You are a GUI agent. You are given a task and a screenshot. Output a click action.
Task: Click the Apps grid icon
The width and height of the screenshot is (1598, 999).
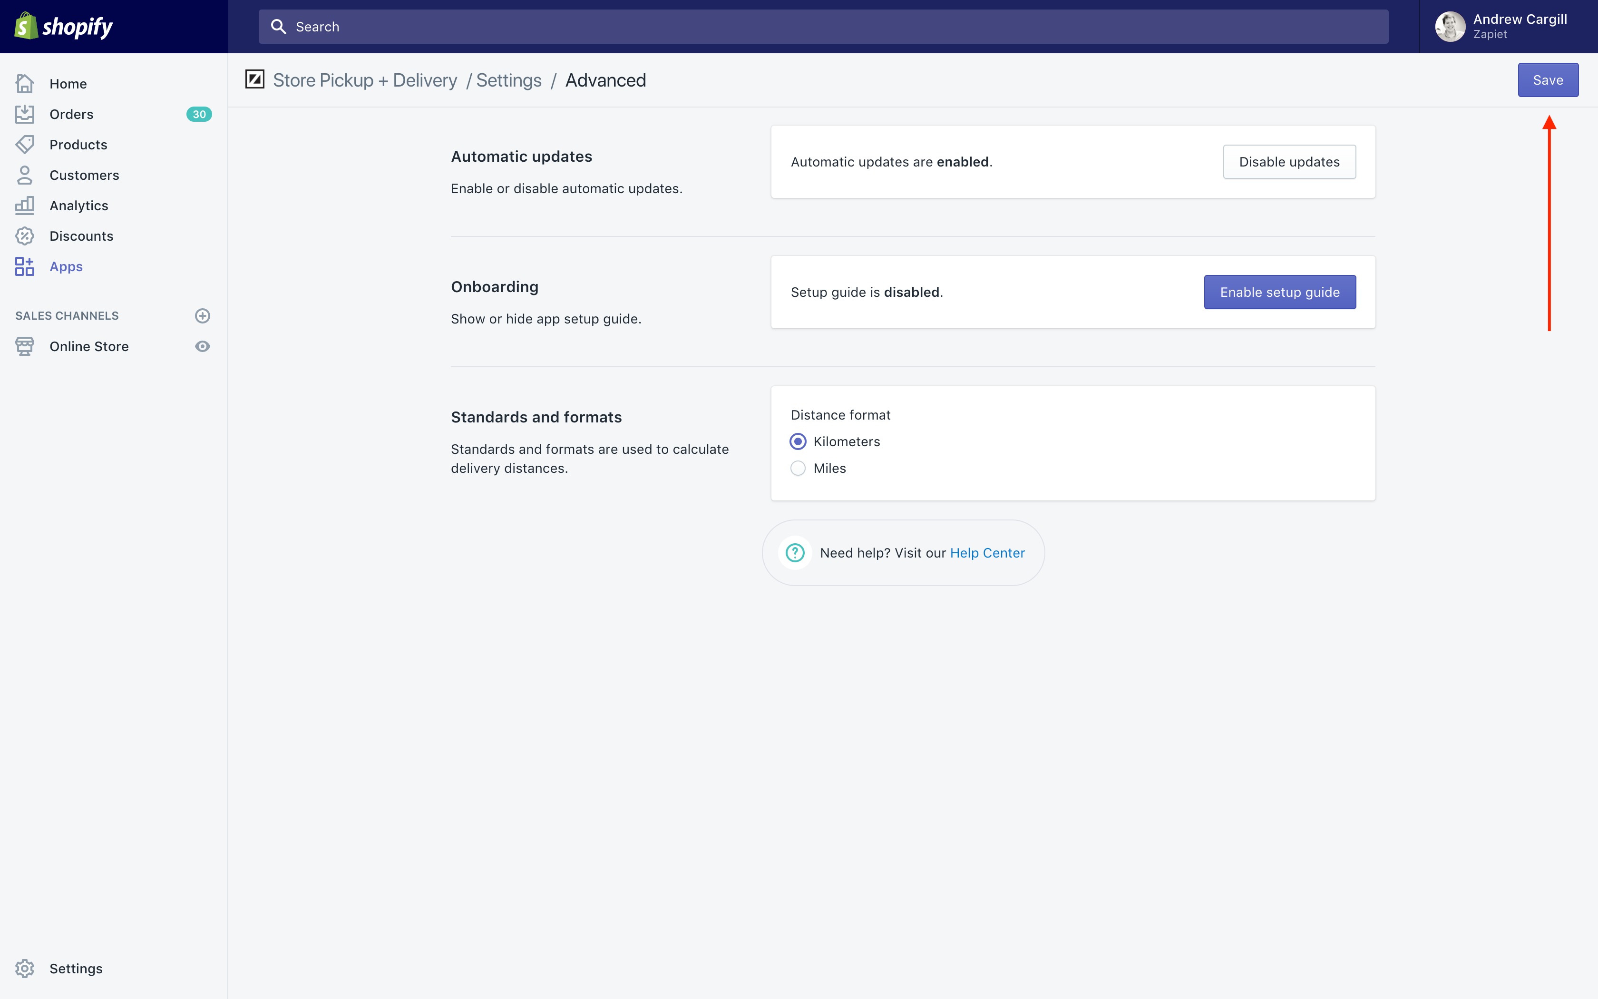click(x=24, y=266)
